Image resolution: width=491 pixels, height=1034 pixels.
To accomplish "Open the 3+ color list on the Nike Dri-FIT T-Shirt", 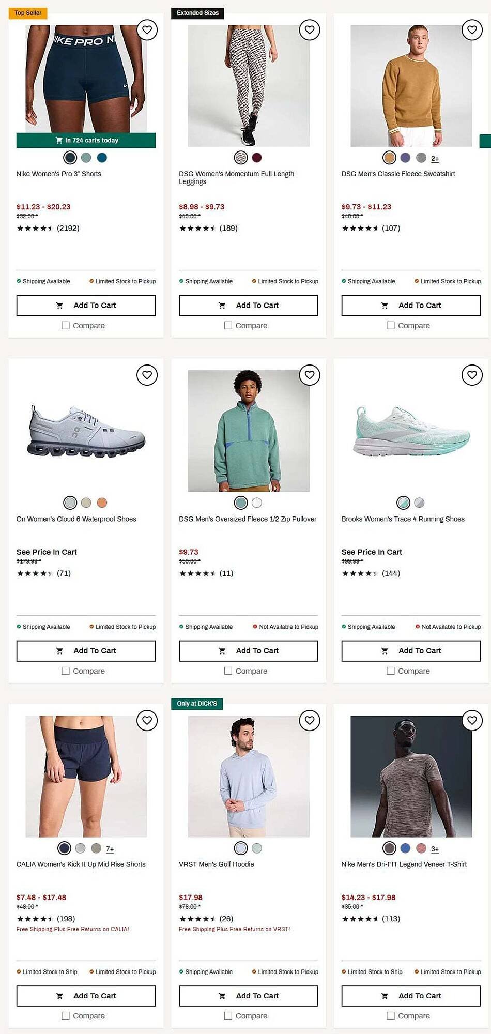I will pyautogui.click(x=435, y=849).
